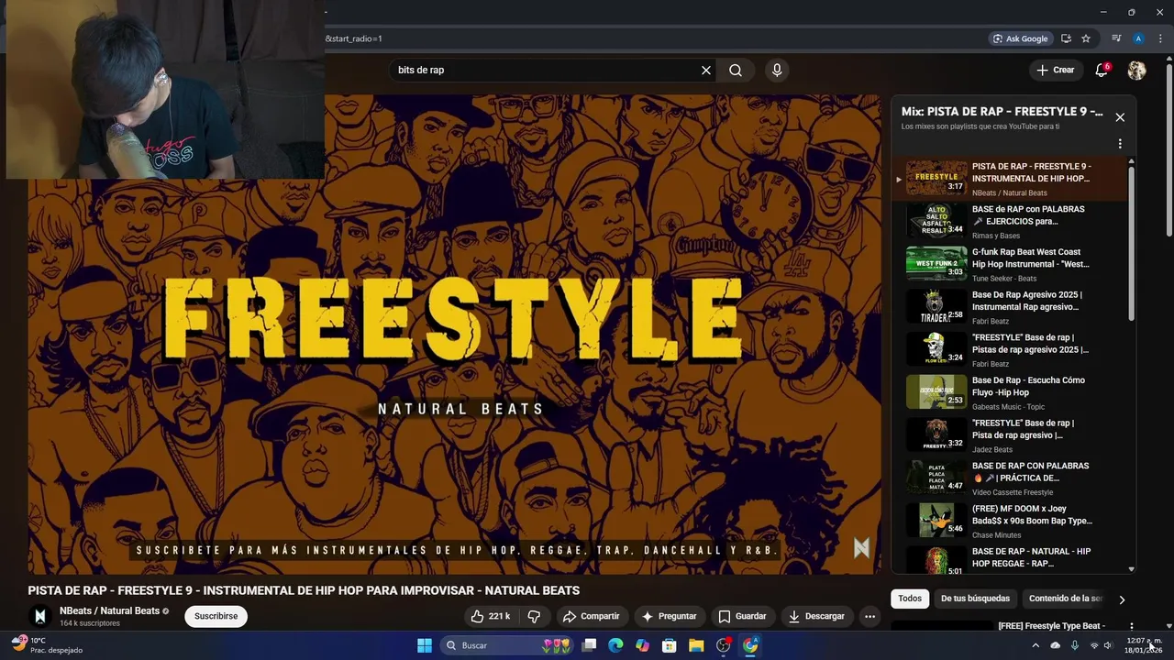
Task: Click Ask Google lens button
Action: 1021,38
